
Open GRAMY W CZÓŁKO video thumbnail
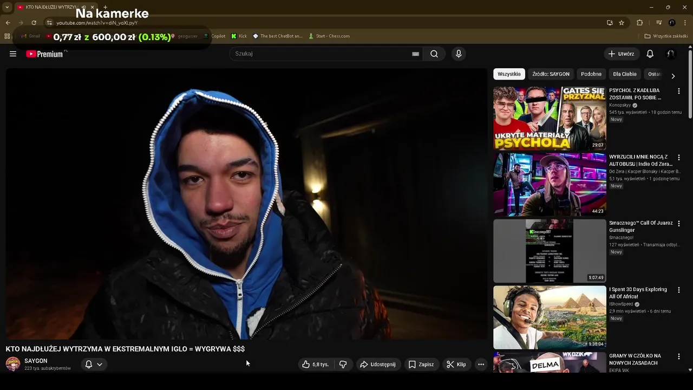point(550,362)
